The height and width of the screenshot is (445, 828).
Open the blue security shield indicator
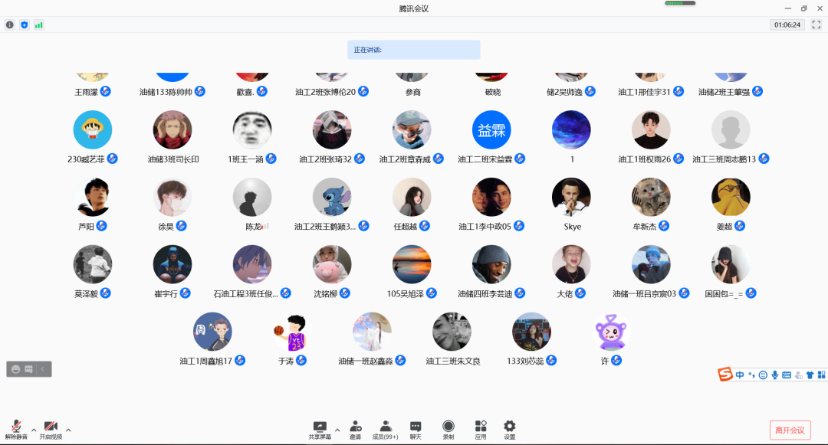[x=24, y=25]
